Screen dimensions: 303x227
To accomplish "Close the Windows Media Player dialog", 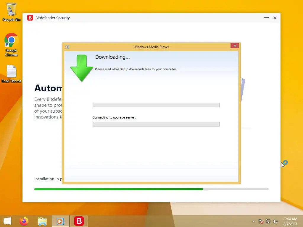I will tap(235, 46).
